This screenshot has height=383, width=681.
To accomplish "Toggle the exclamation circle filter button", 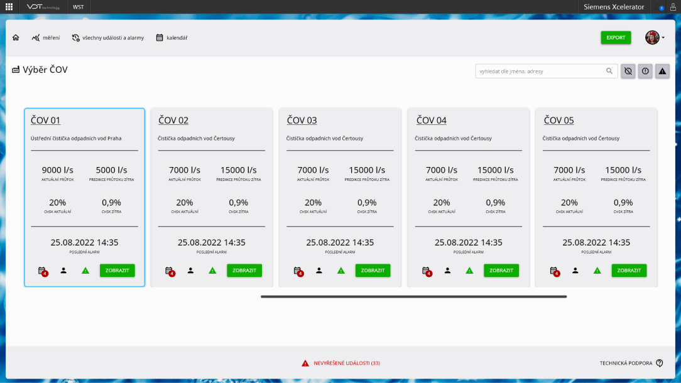I will (x=645, y=71).
